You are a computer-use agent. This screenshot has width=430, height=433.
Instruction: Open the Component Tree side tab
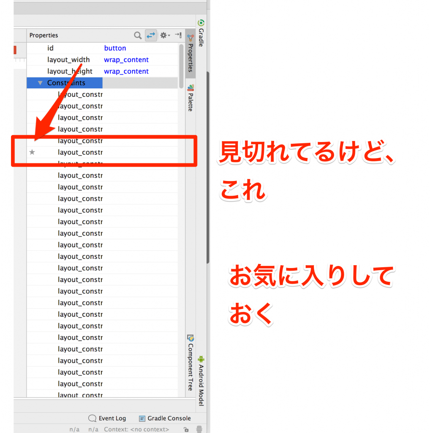tap(191, 362)
